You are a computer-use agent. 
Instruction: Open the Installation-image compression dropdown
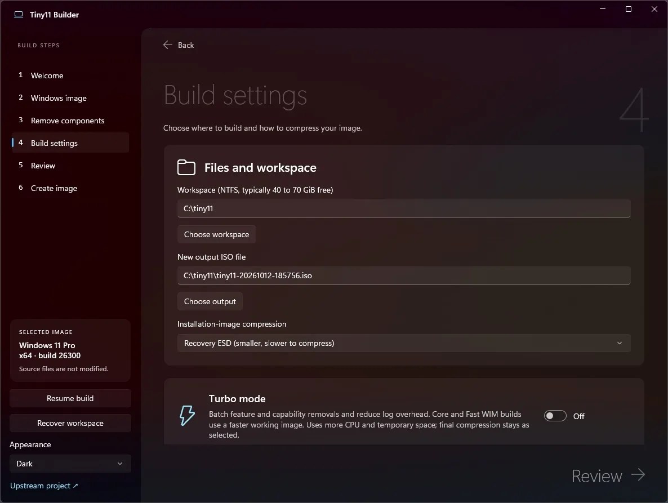403,343
